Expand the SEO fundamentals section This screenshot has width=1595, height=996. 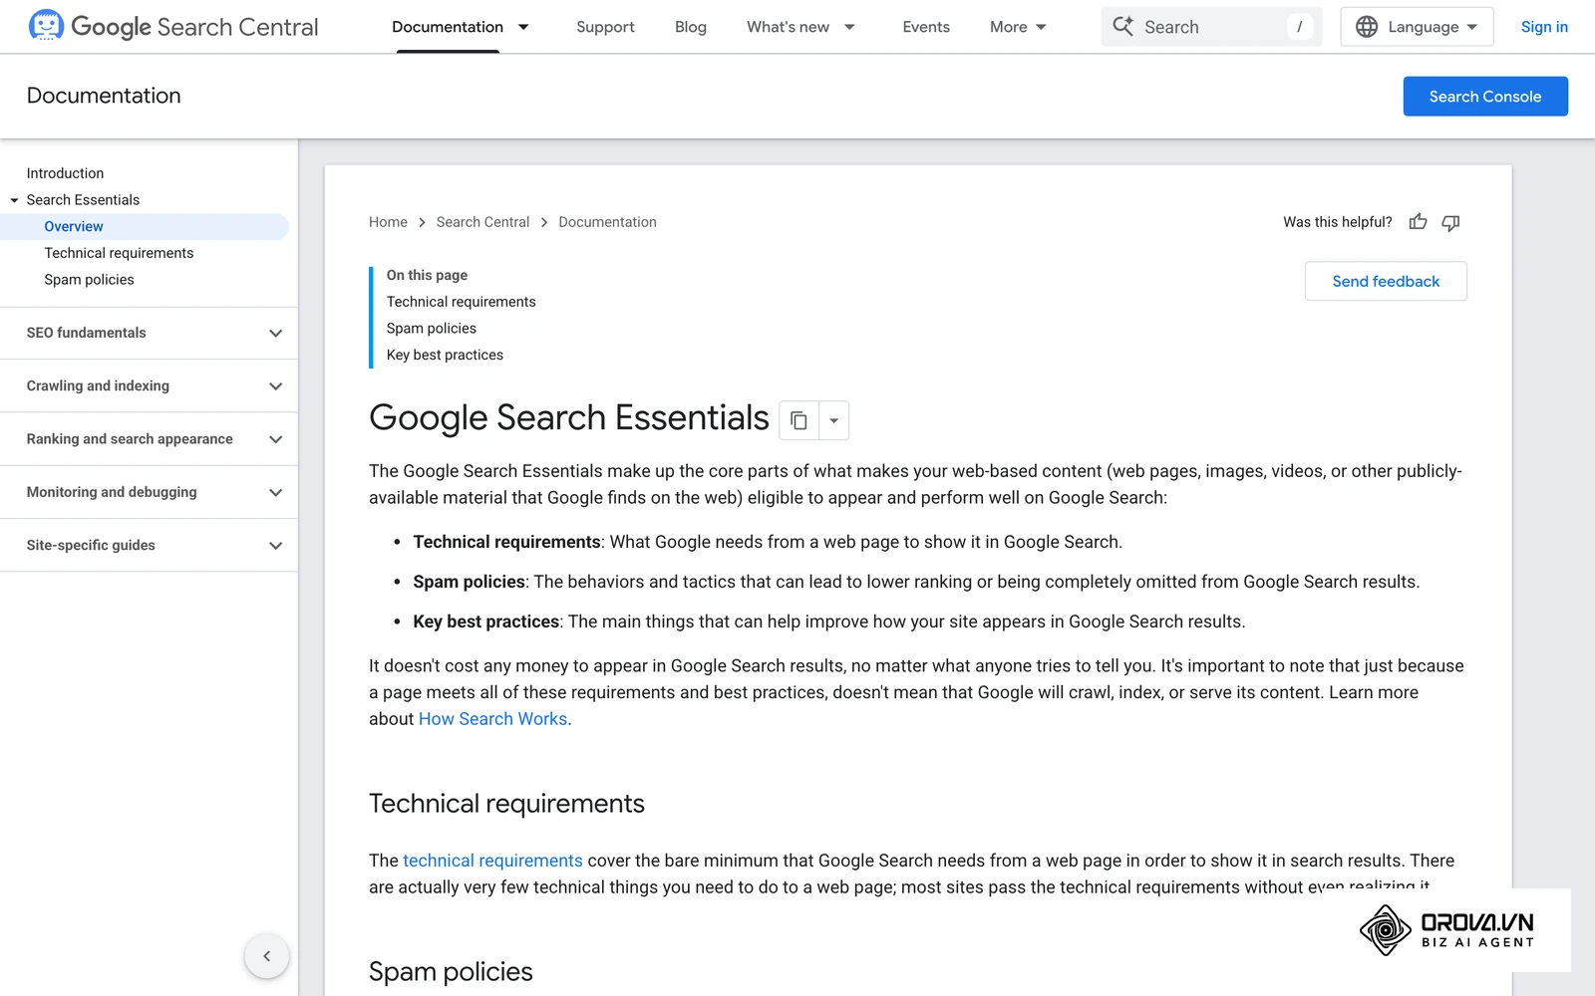150,333
